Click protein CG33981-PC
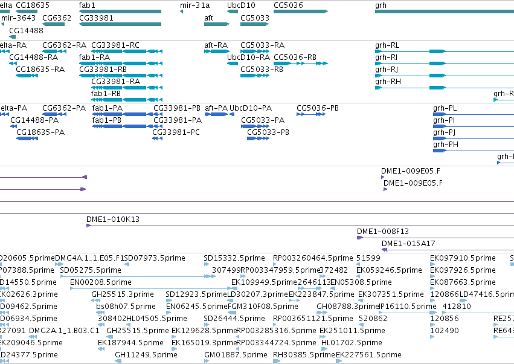514x364 pixels. (x=158, y=138)
